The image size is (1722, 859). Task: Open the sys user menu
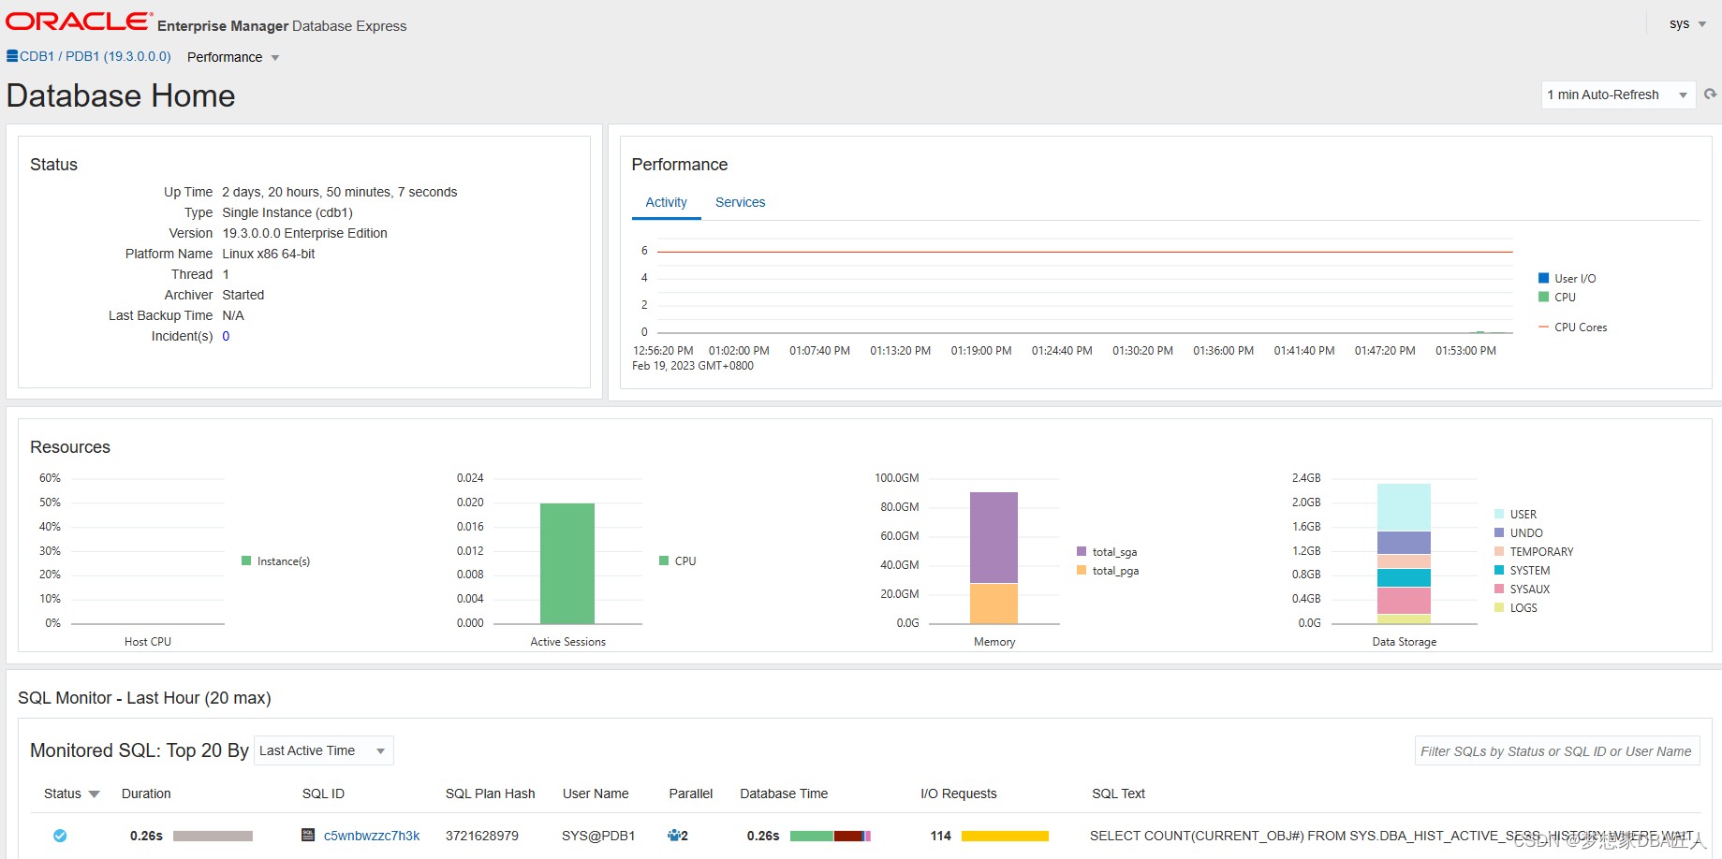coord(1687,24)
